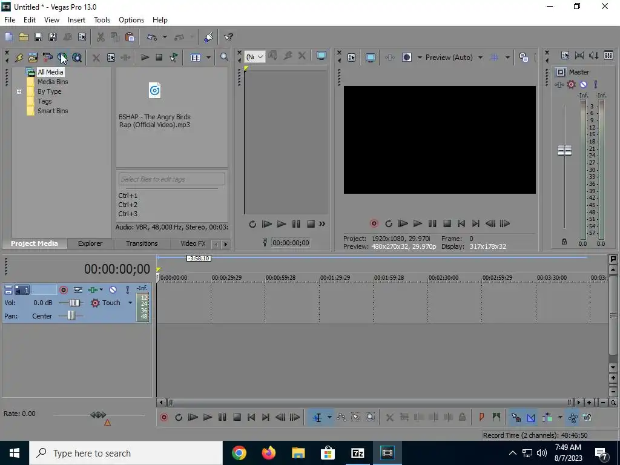
Task: Click trimmer external monitor icon
Action: pyautogui.click(x=321, y=56)
